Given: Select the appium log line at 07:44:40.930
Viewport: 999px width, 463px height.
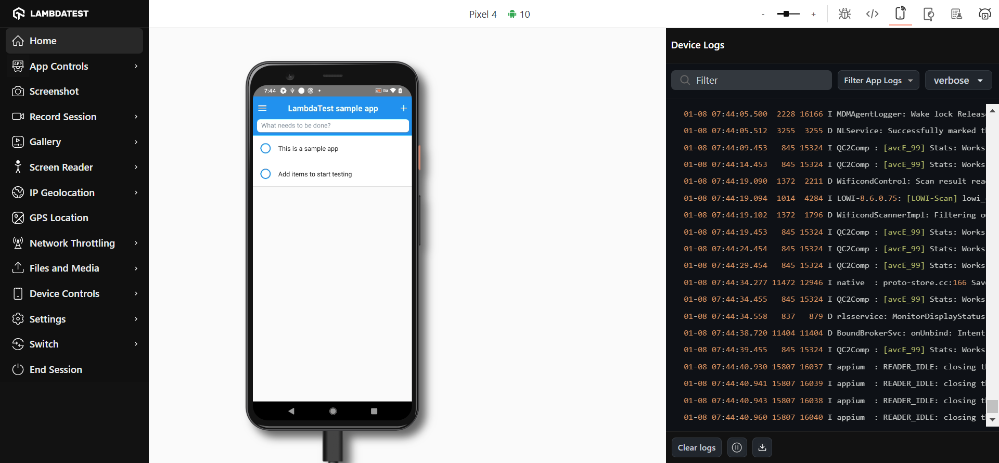Looking at the screenshot, I should [x=835, y=367].
